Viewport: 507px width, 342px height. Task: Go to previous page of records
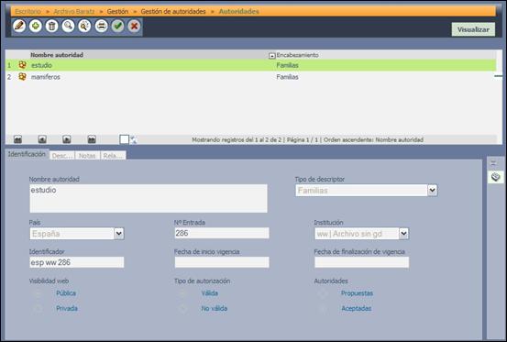pyautogui.click(x=42, y=139)
